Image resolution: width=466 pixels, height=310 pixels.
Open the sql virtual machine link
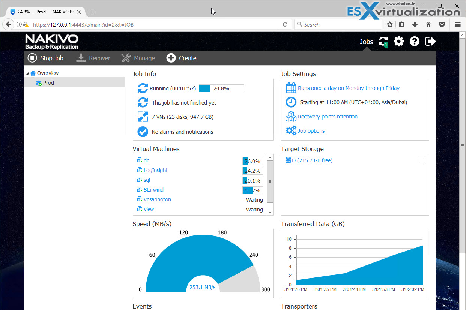tap(147, 180)
